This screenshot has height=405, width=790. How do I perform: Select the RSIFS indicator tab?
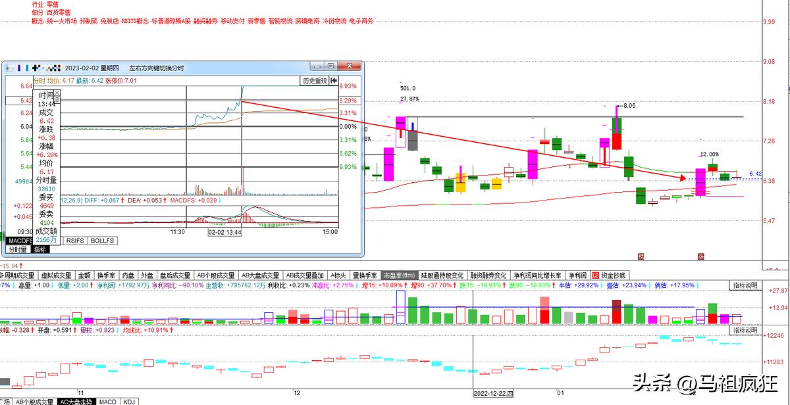point(76,241)
